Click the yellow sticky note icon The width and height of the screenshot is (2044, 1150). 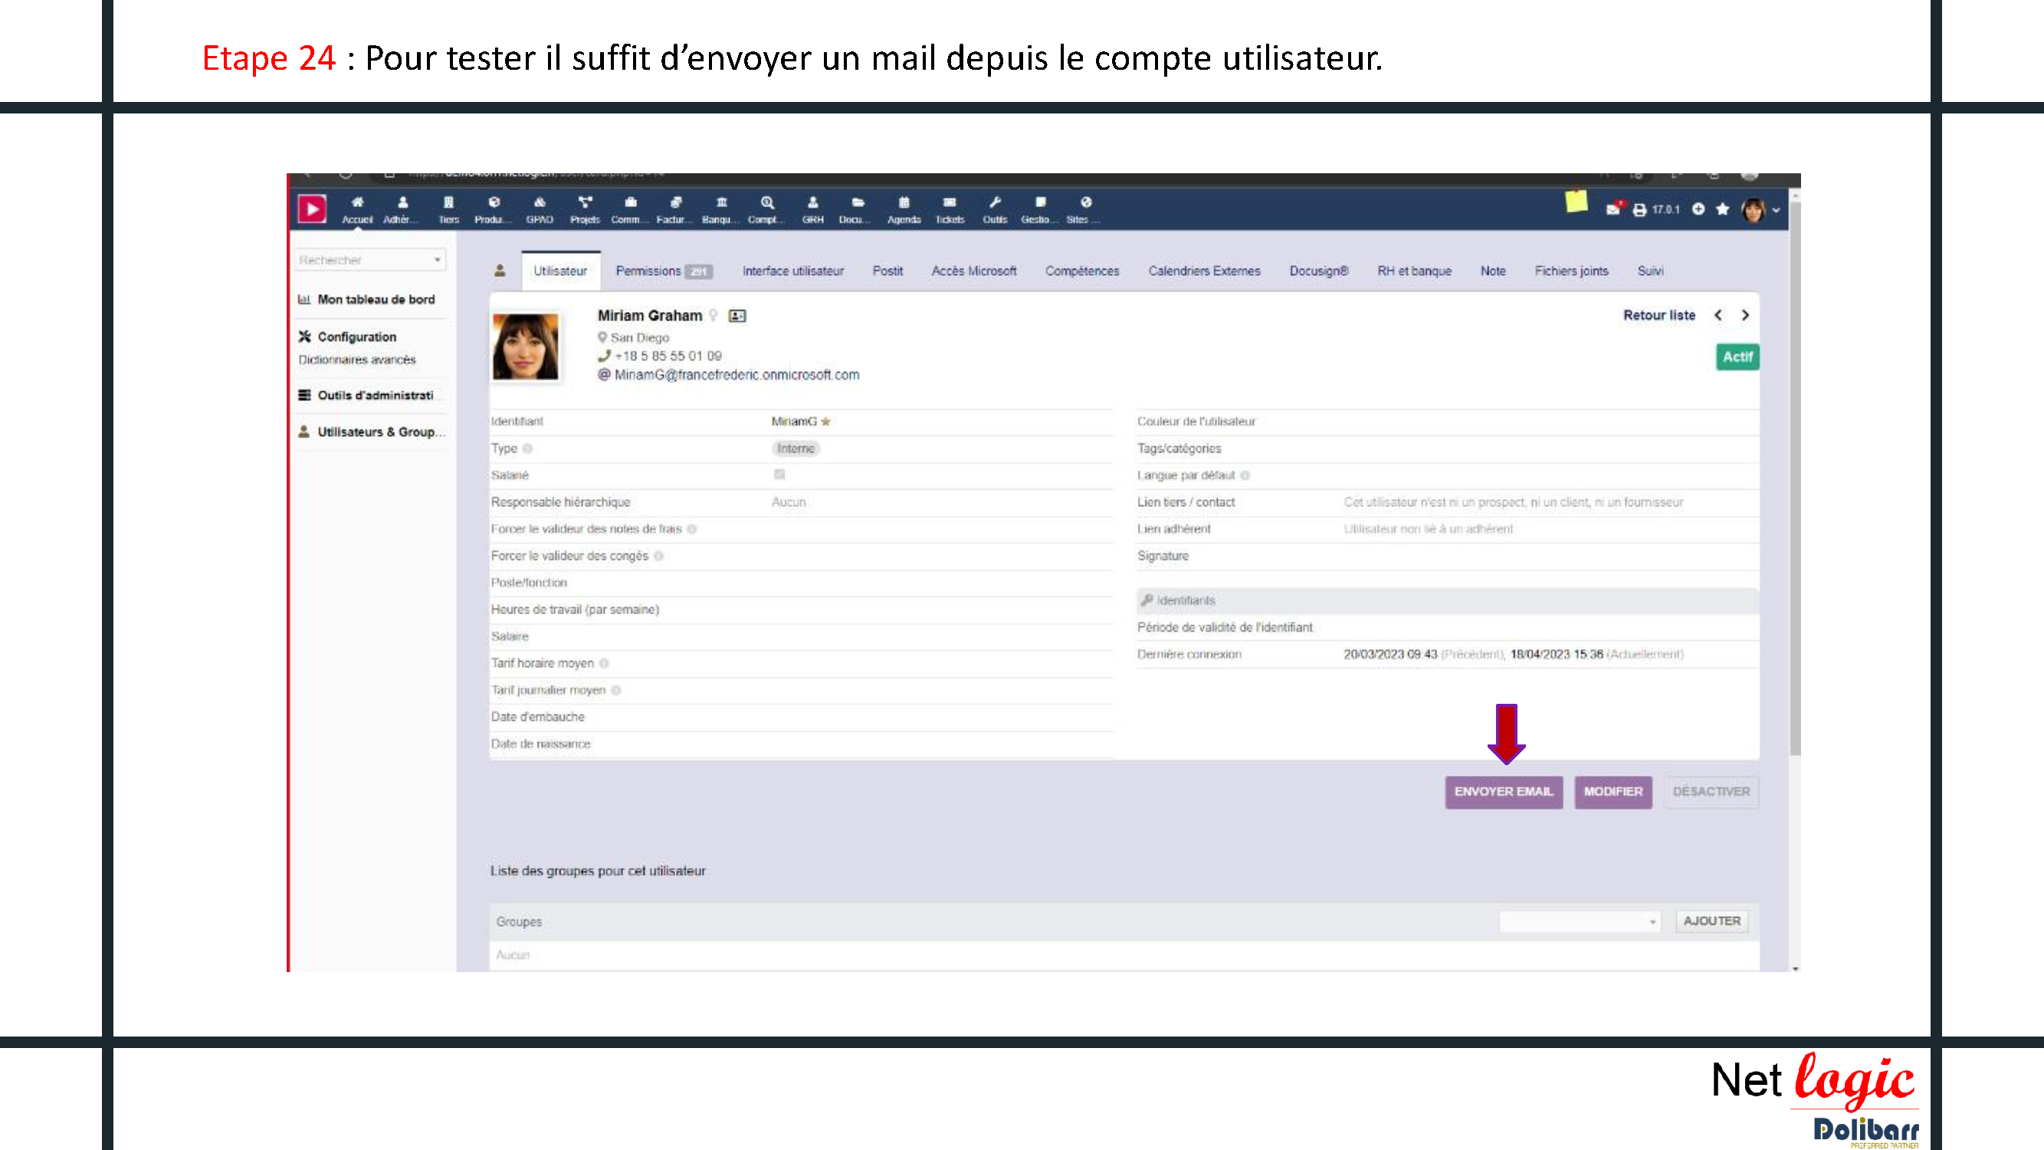1576,202
